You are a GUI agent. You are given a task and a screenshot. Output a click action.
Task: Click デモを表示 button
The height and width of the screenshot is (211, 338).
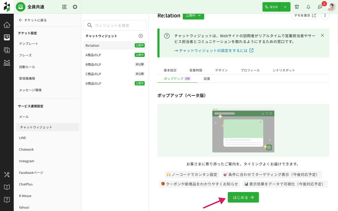click(305, 16)
